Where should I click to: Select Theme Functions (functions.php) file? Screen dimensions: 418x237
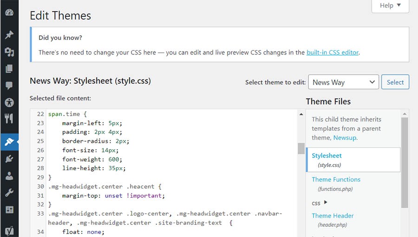(336, 179)
